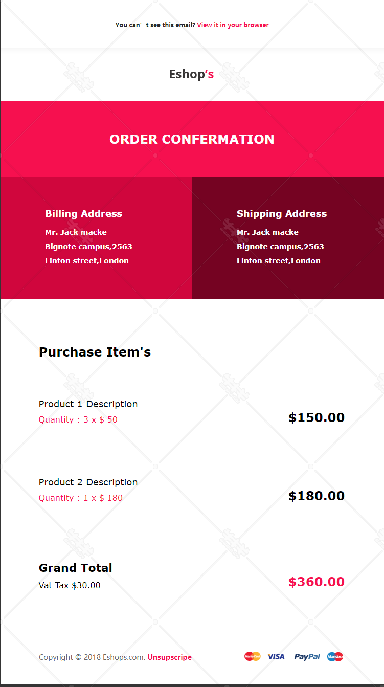Click the Product 2 Description title
This screenshot has height=687, width=384.
pos(88,482)
